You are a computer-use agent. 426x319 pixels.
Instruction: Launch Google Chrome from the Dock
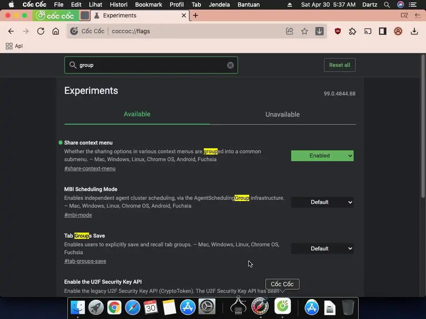point(114,307)
